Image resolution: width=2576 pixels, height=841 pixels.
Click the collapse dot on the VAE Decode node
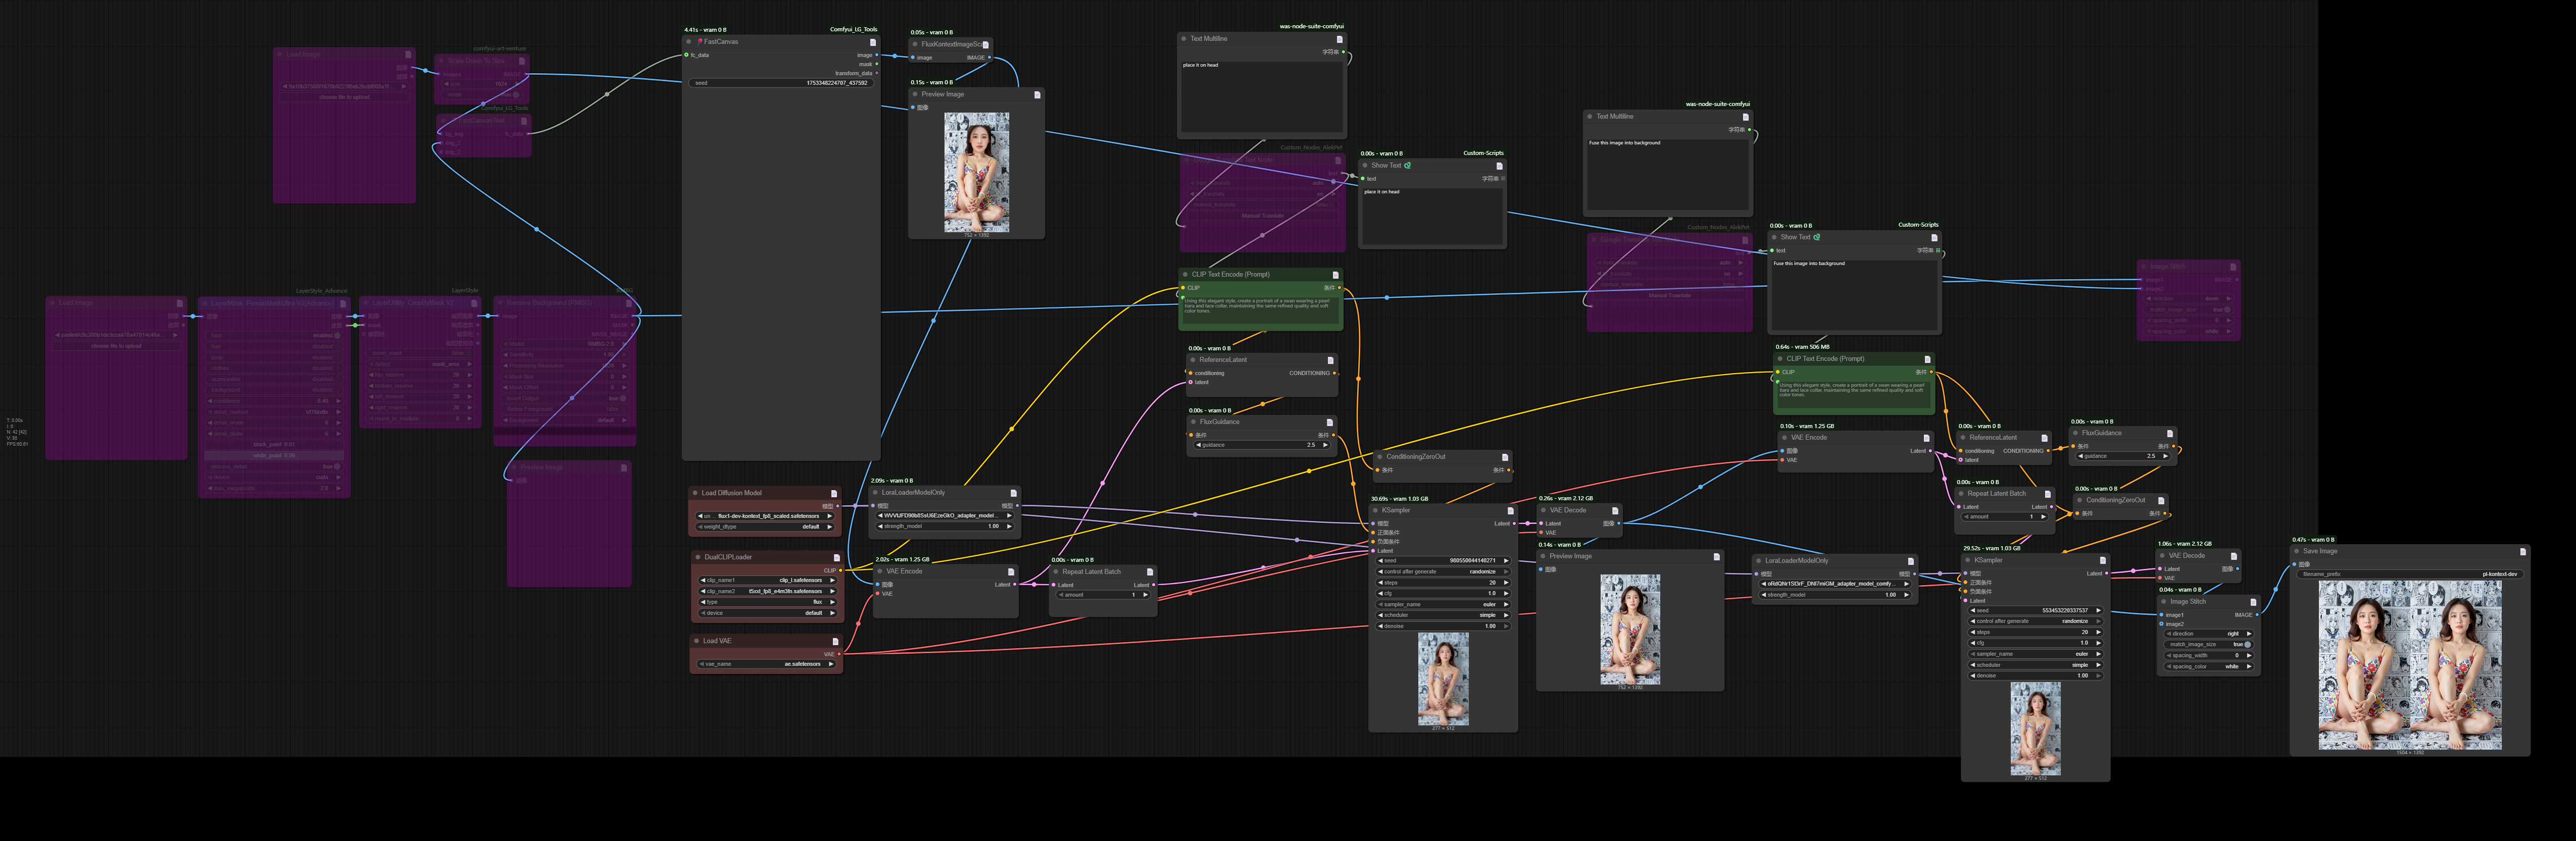point(1543,511)
